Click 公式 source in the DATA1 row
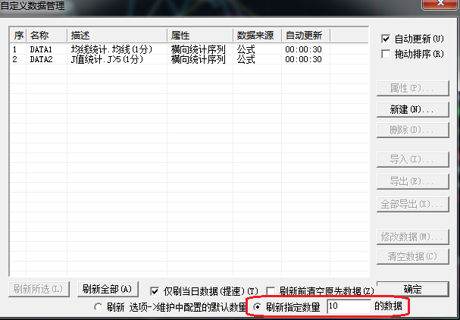Screen dimensions: 460x320 pyautogui.click(x=246, y=49)
